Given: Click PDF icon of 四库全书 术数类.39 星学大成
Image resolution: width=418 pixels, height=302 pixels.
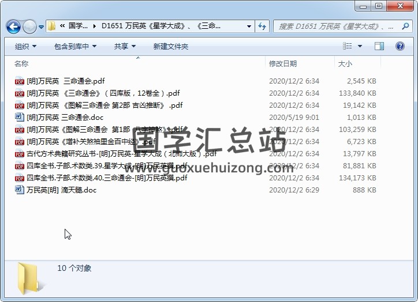Looking at the screenshot, I should click(x=20, y=166).
